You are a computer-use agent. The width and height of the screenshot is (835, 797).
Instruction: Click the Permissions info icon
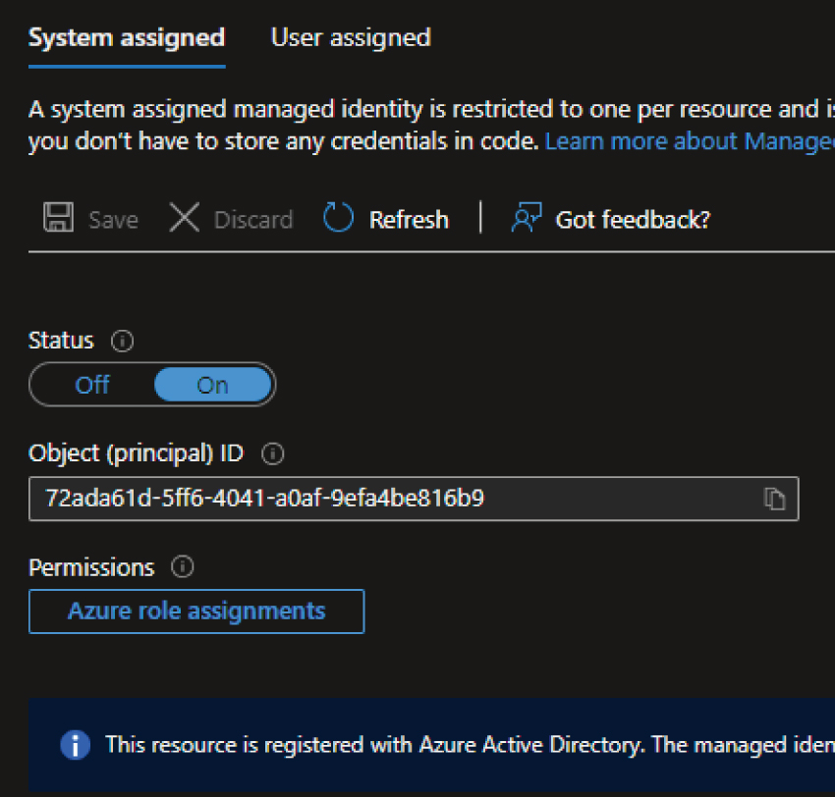pos(183,567)
